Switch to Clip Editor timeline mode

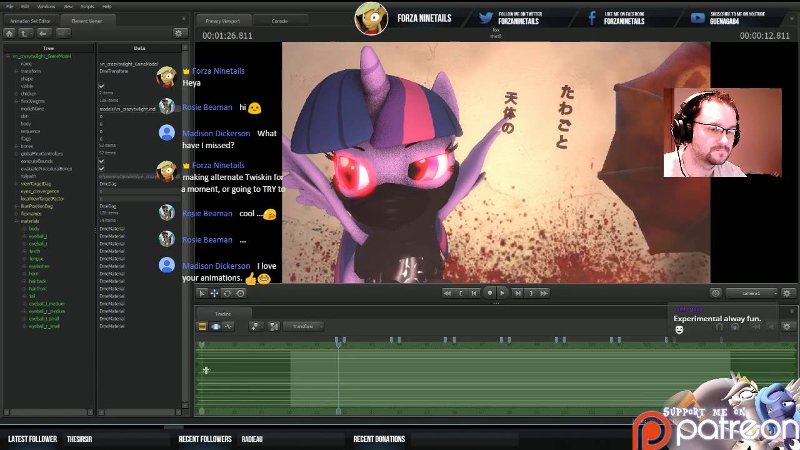[202, 326]
